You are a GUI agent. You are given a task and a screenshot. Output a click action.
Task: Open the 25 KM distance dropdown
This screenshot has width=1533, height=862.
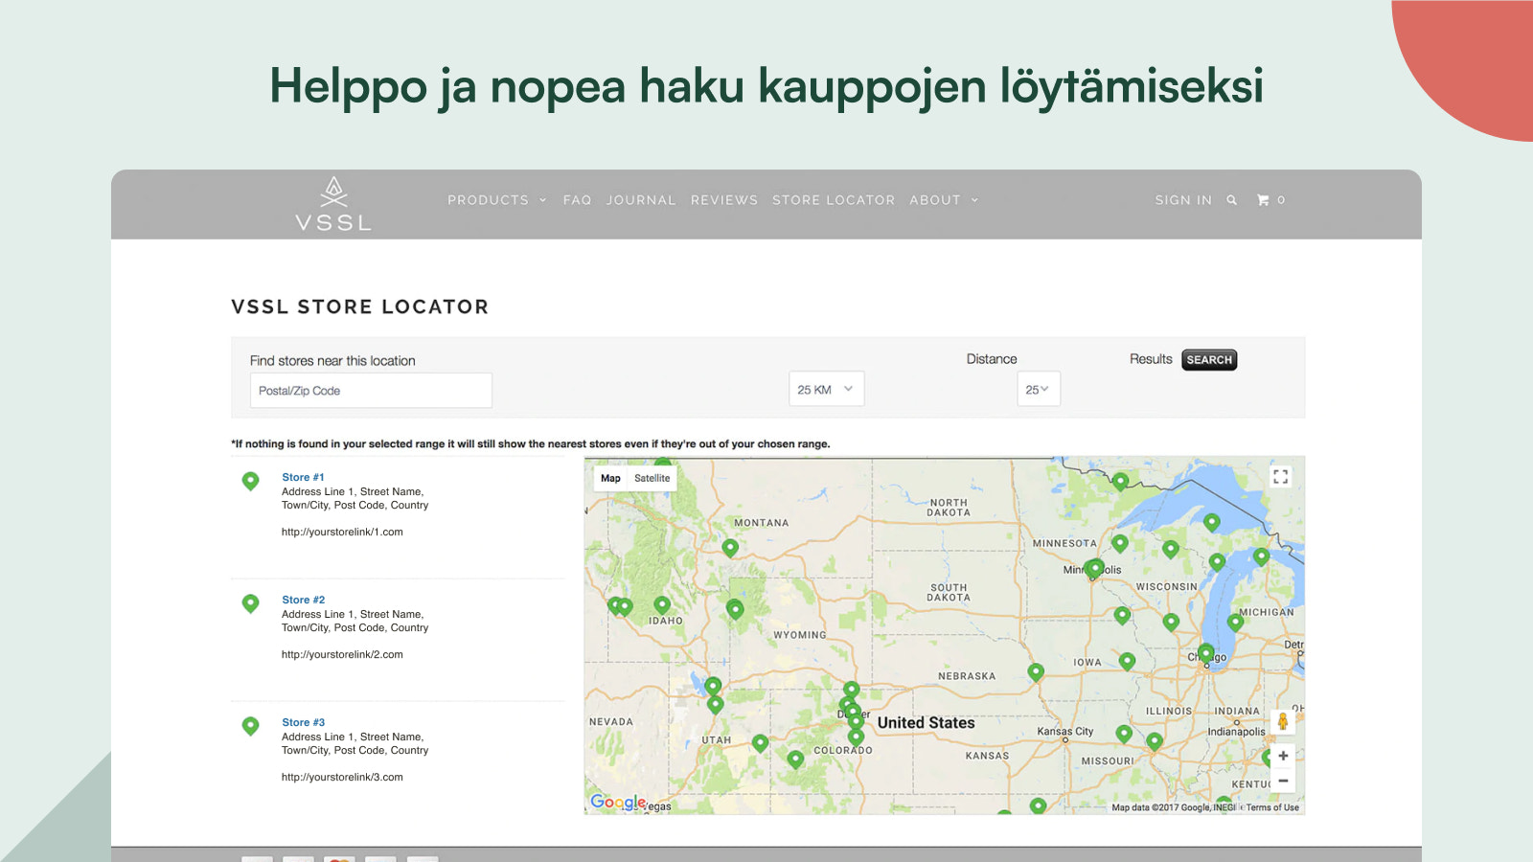click(x=826, y=389)
